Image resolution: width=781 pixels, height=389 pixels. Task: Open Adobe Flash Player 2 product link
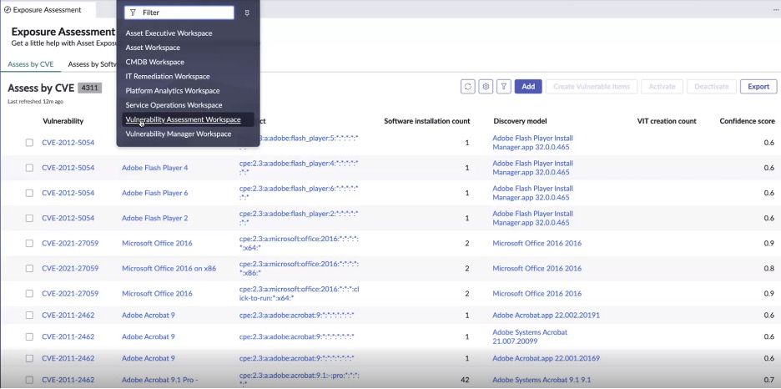(x=155, y=218)
